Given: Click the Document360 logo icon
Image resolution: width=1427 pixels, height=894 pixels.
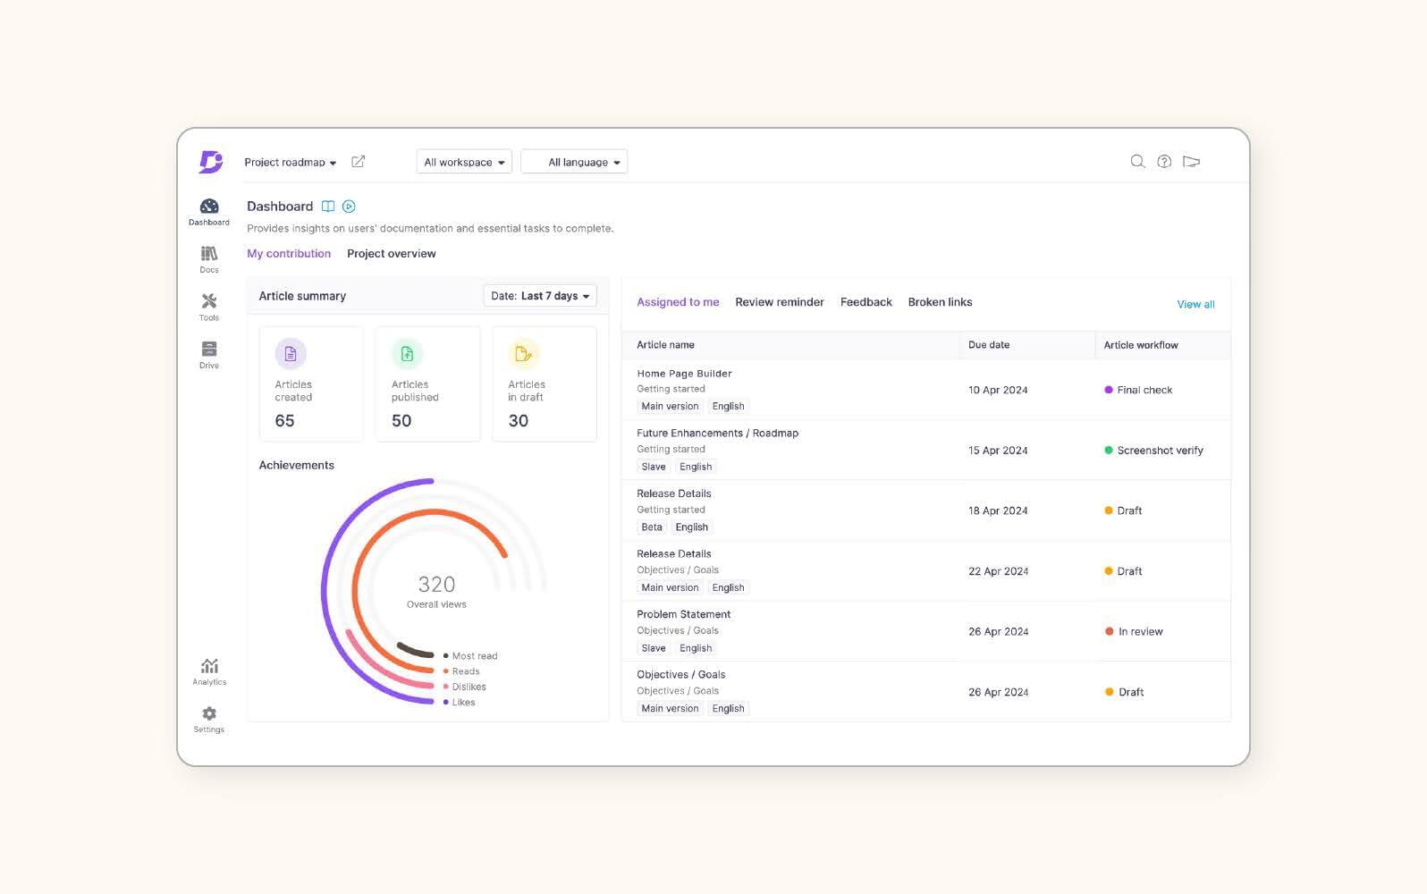Looking at the screenshot, I should coord(210,162).
